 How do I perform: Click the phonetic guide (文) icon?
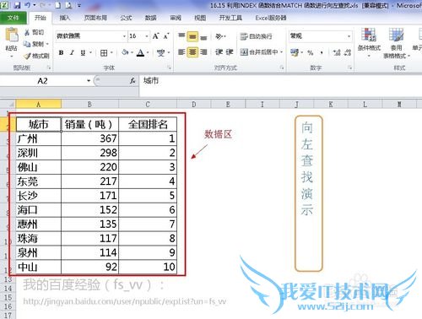(161, 52)
